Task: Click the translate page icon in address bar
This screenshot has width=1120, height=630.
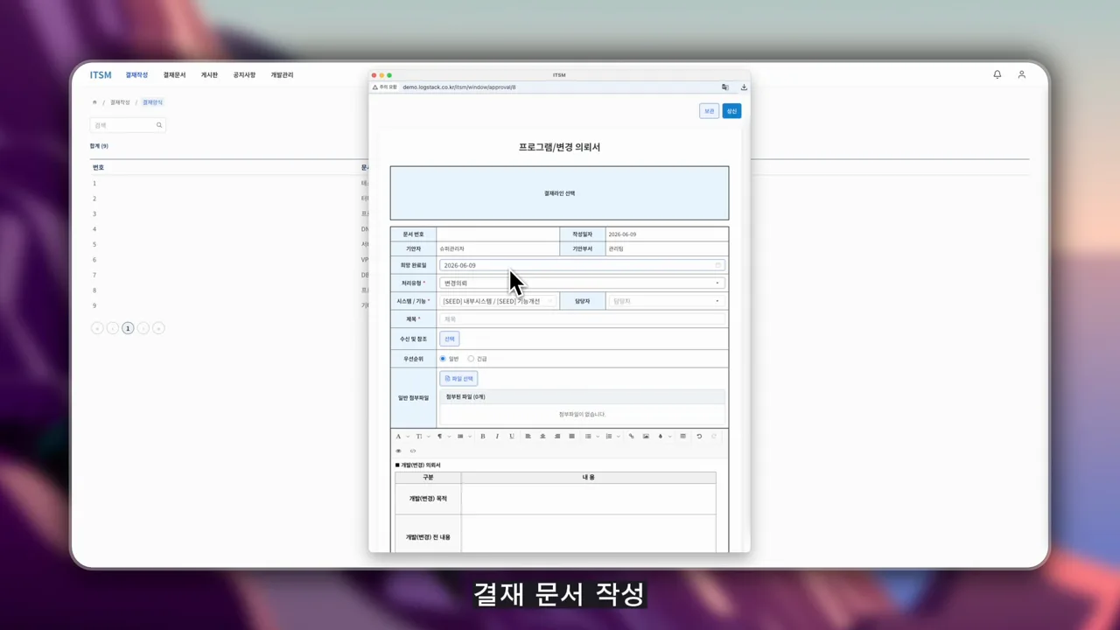Action: [x=724, y=87]
